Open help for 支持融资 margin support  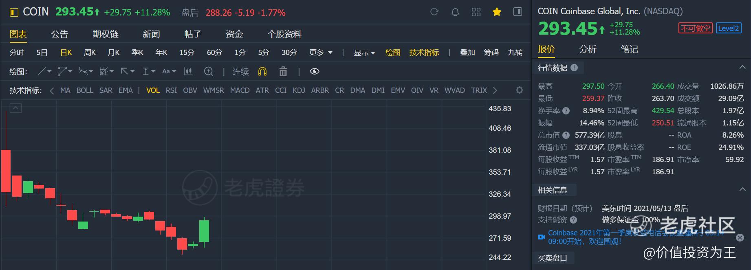click(573, 220)
